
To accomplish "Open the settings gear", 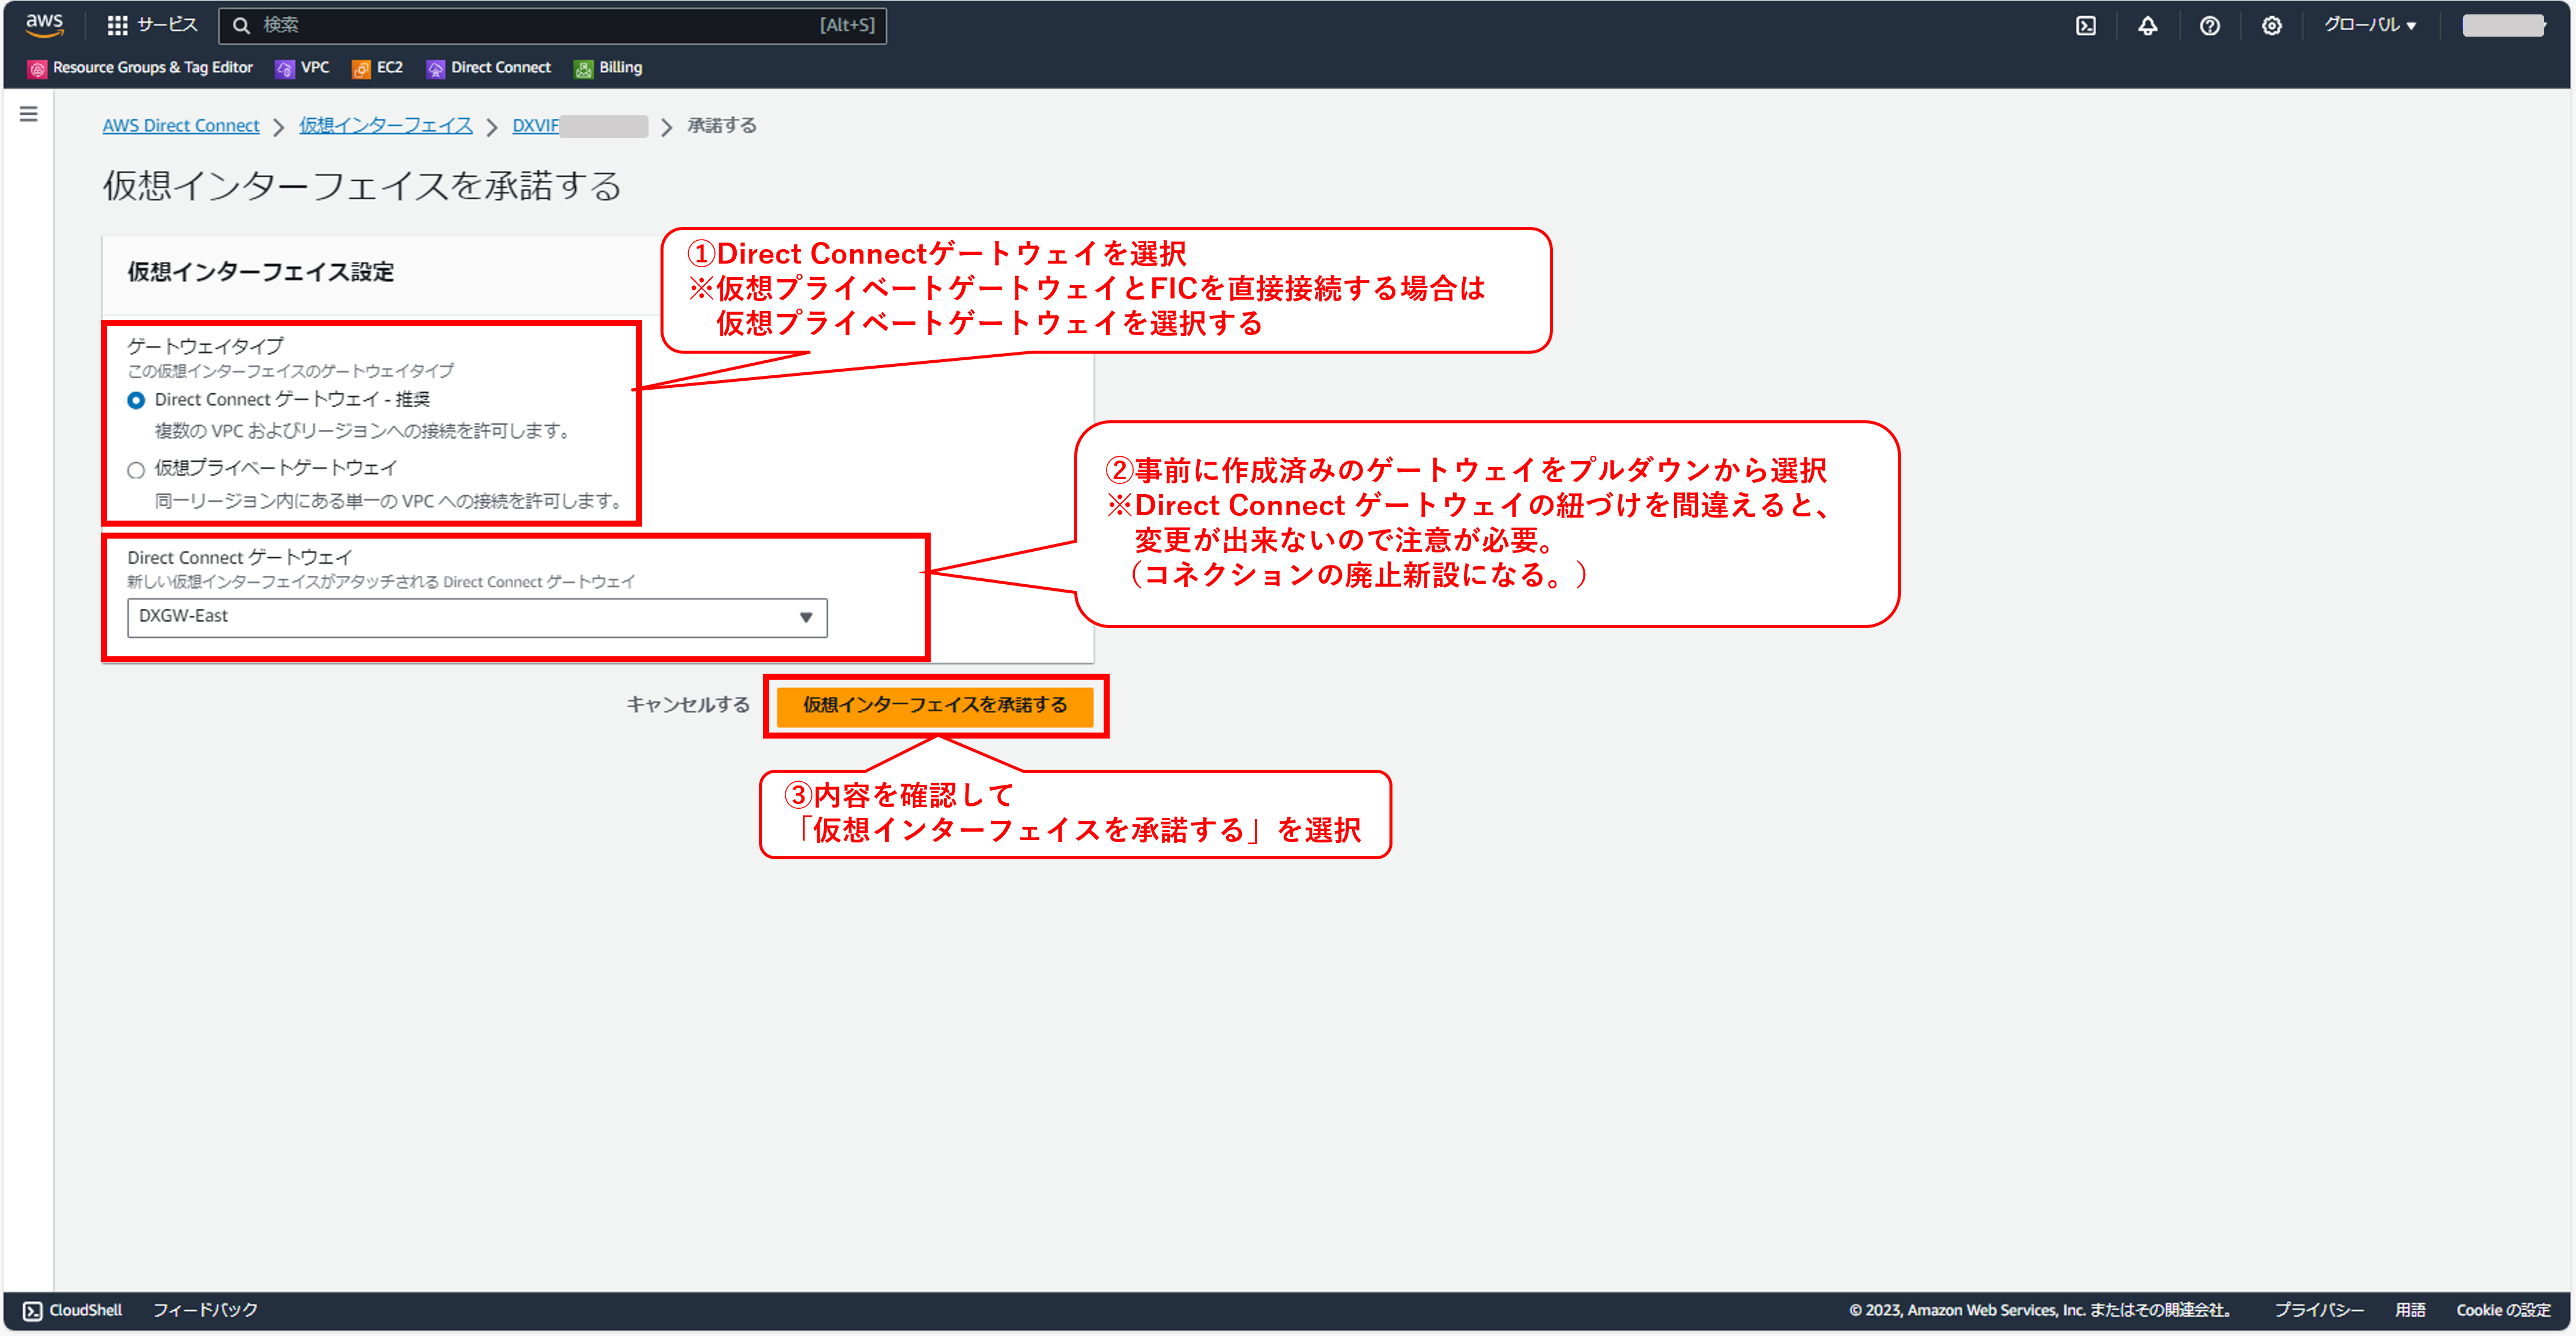I will point(2272,25).
